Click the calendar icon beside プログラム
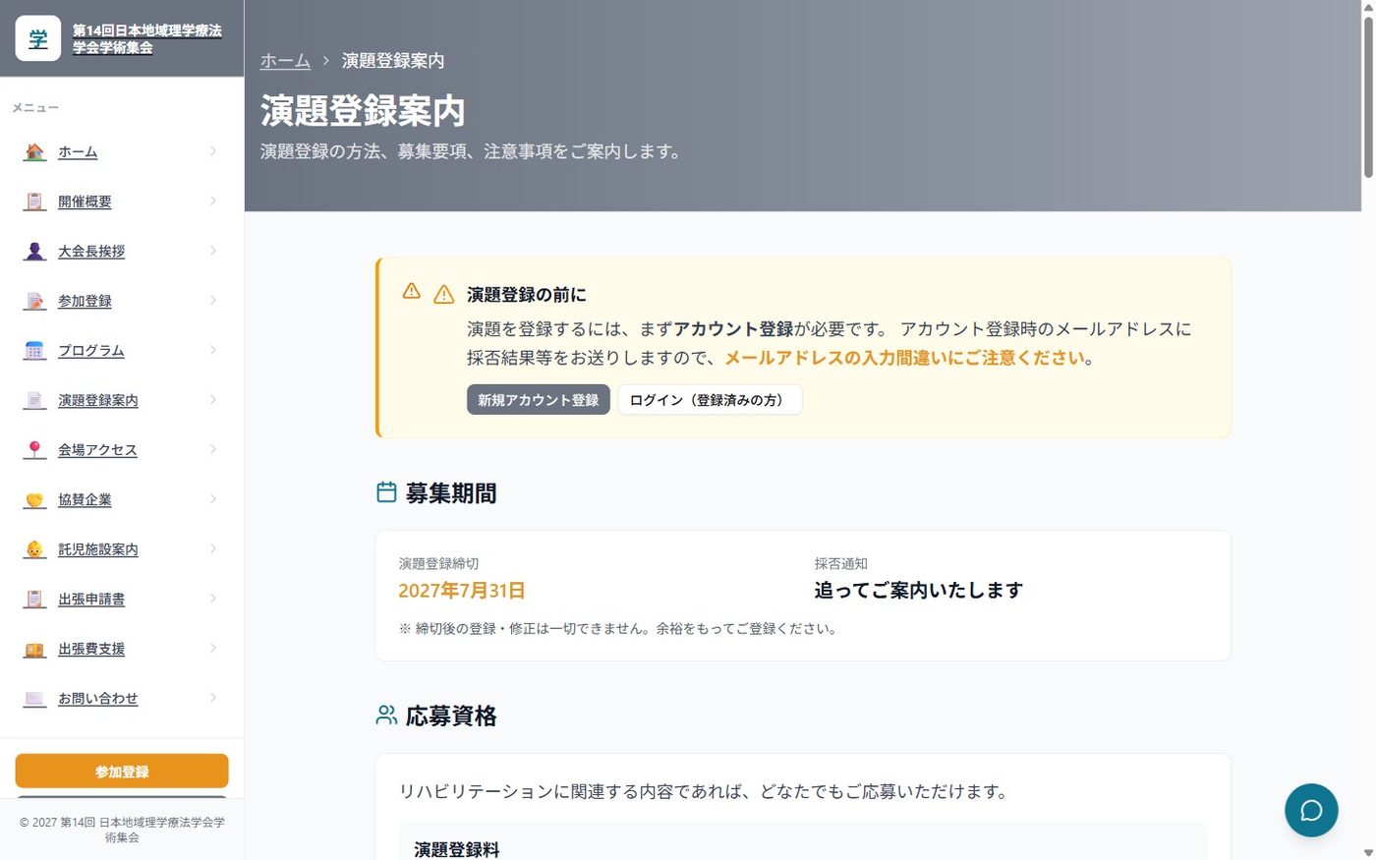Screen dimensions: 1376x860 point(34,351)
